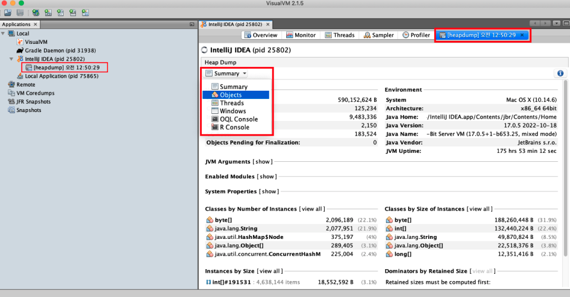Click the Load snapshot folder toolbar icon

click(x=8, y=12)
